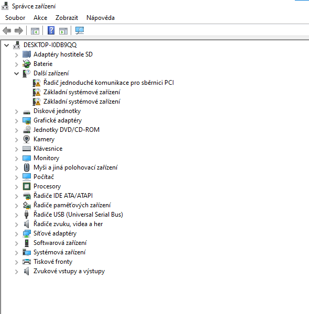Select the Počítač label
The height and width of the screenshot is (314, 309).
tap(43, 177)
